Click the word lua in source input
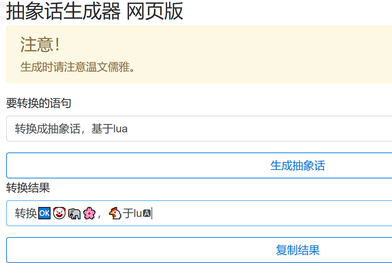Screen dimensions: 392x263 click(x=120, y=129)
